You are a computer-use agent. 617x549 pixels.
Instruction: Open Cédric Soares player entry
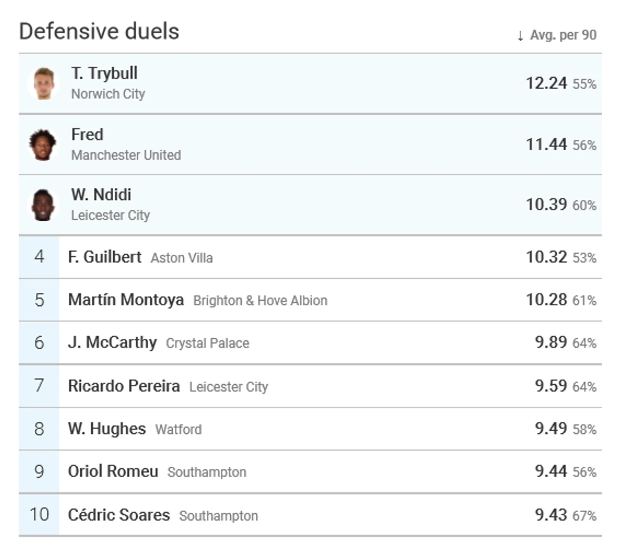(x=119, y=515)
